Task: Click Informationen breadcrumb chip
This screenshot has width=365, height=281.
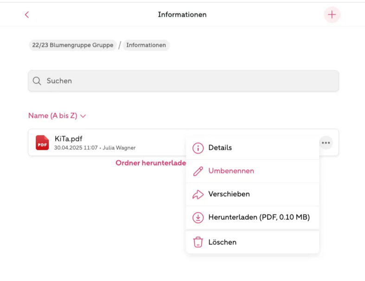Action: coord(146,45)
